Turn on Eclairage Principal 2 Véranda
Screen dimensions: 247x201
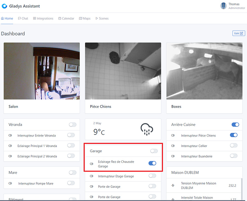tap(71, 156)
